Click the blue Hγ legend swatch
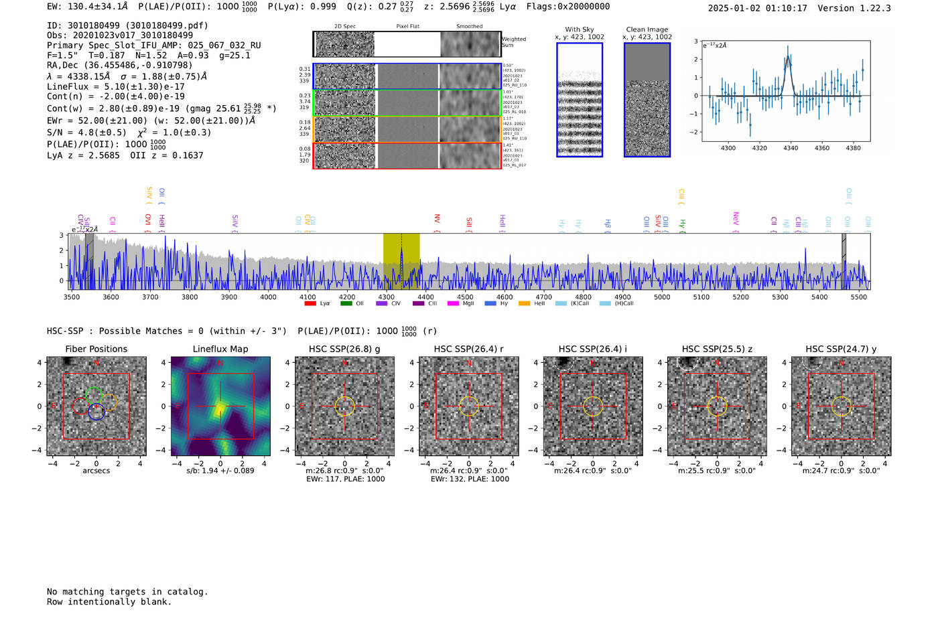Image resolution: width=938 pixels, height=638 pixels. (490, 303)
